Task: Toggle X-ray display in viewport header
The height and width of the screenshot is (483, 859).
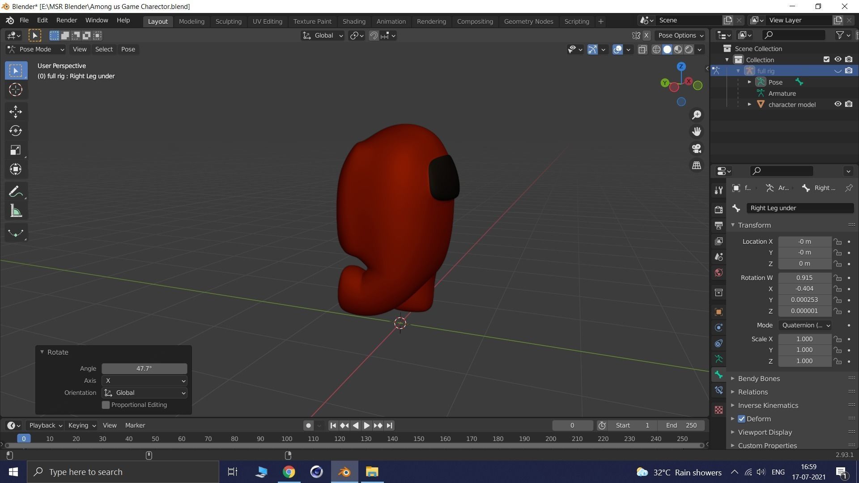Action: [x=642, y=49]
